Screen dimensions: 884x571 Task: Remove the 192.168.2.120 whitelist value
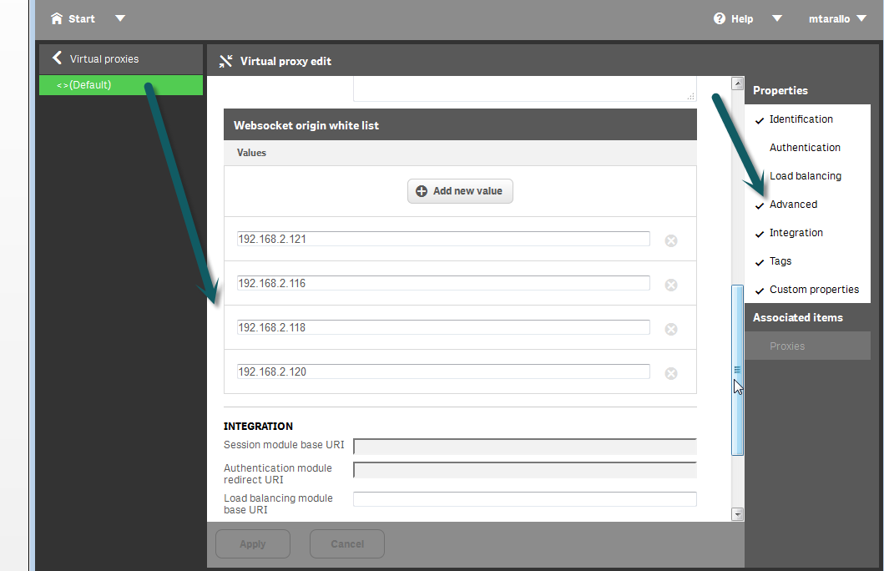coord(671,374)
